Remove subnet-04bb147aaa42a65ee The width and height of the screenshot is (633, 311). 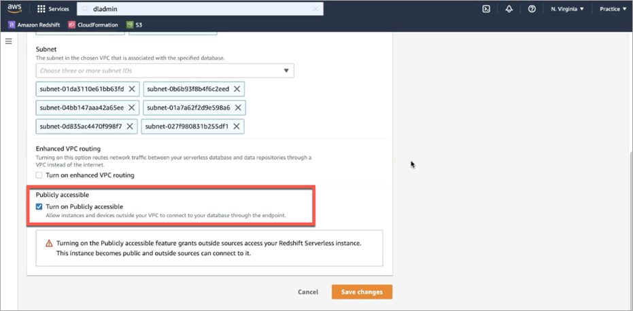pos(132,108)
